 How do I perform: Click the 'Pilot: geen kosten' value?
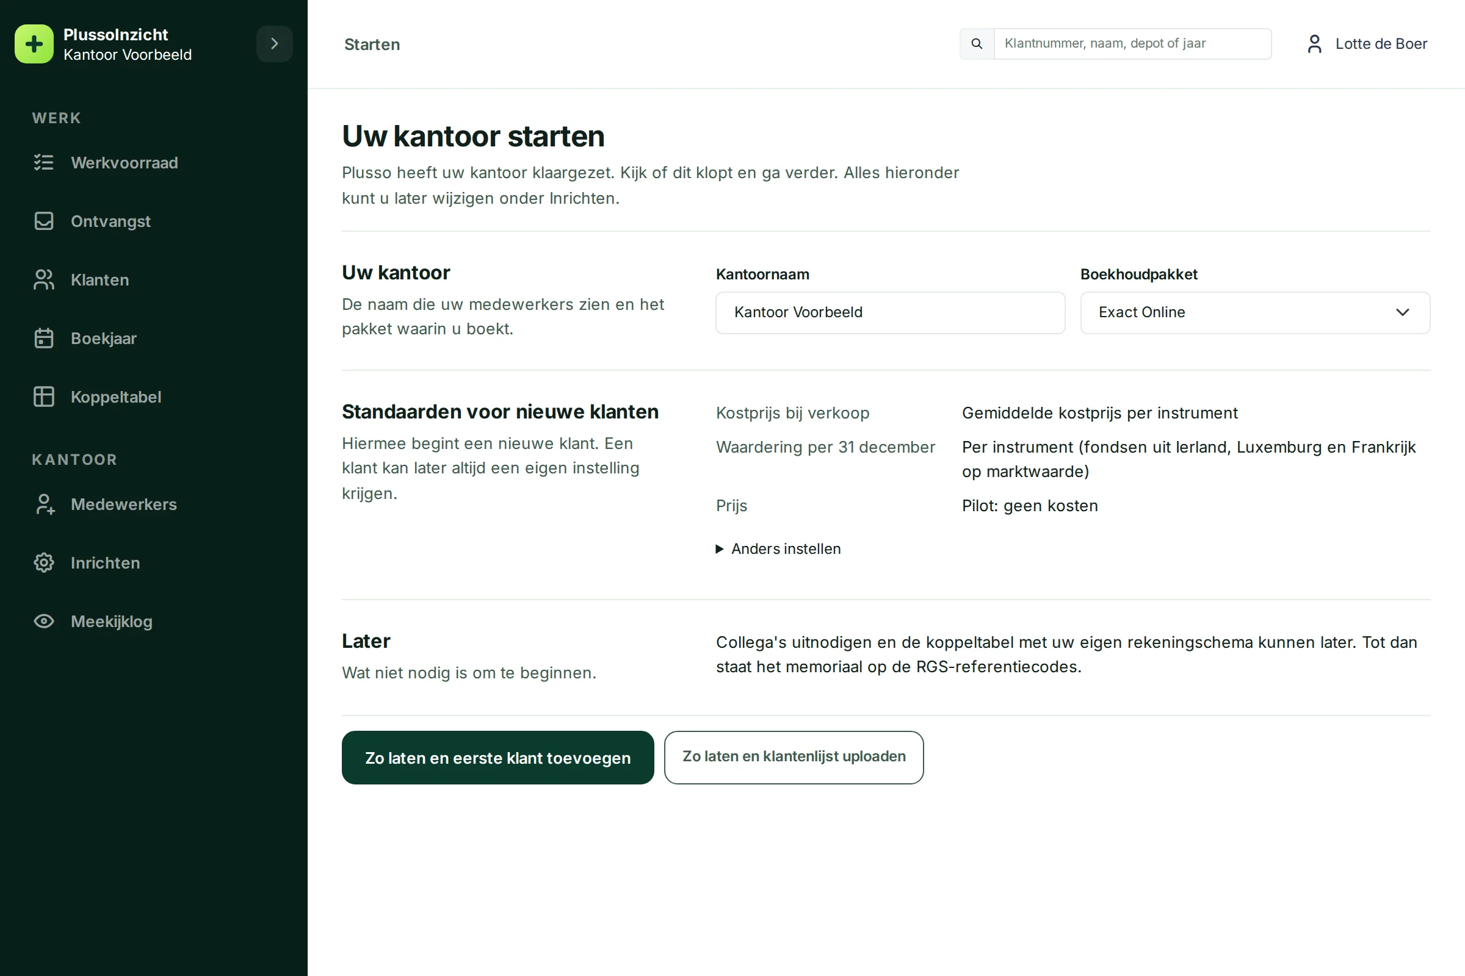point(1030,506)
